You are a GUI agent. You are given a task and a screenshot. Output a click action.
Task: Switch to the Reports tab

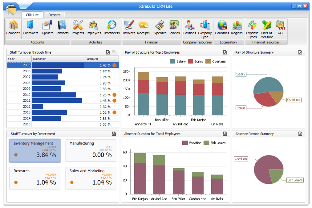tap(55, 15)
